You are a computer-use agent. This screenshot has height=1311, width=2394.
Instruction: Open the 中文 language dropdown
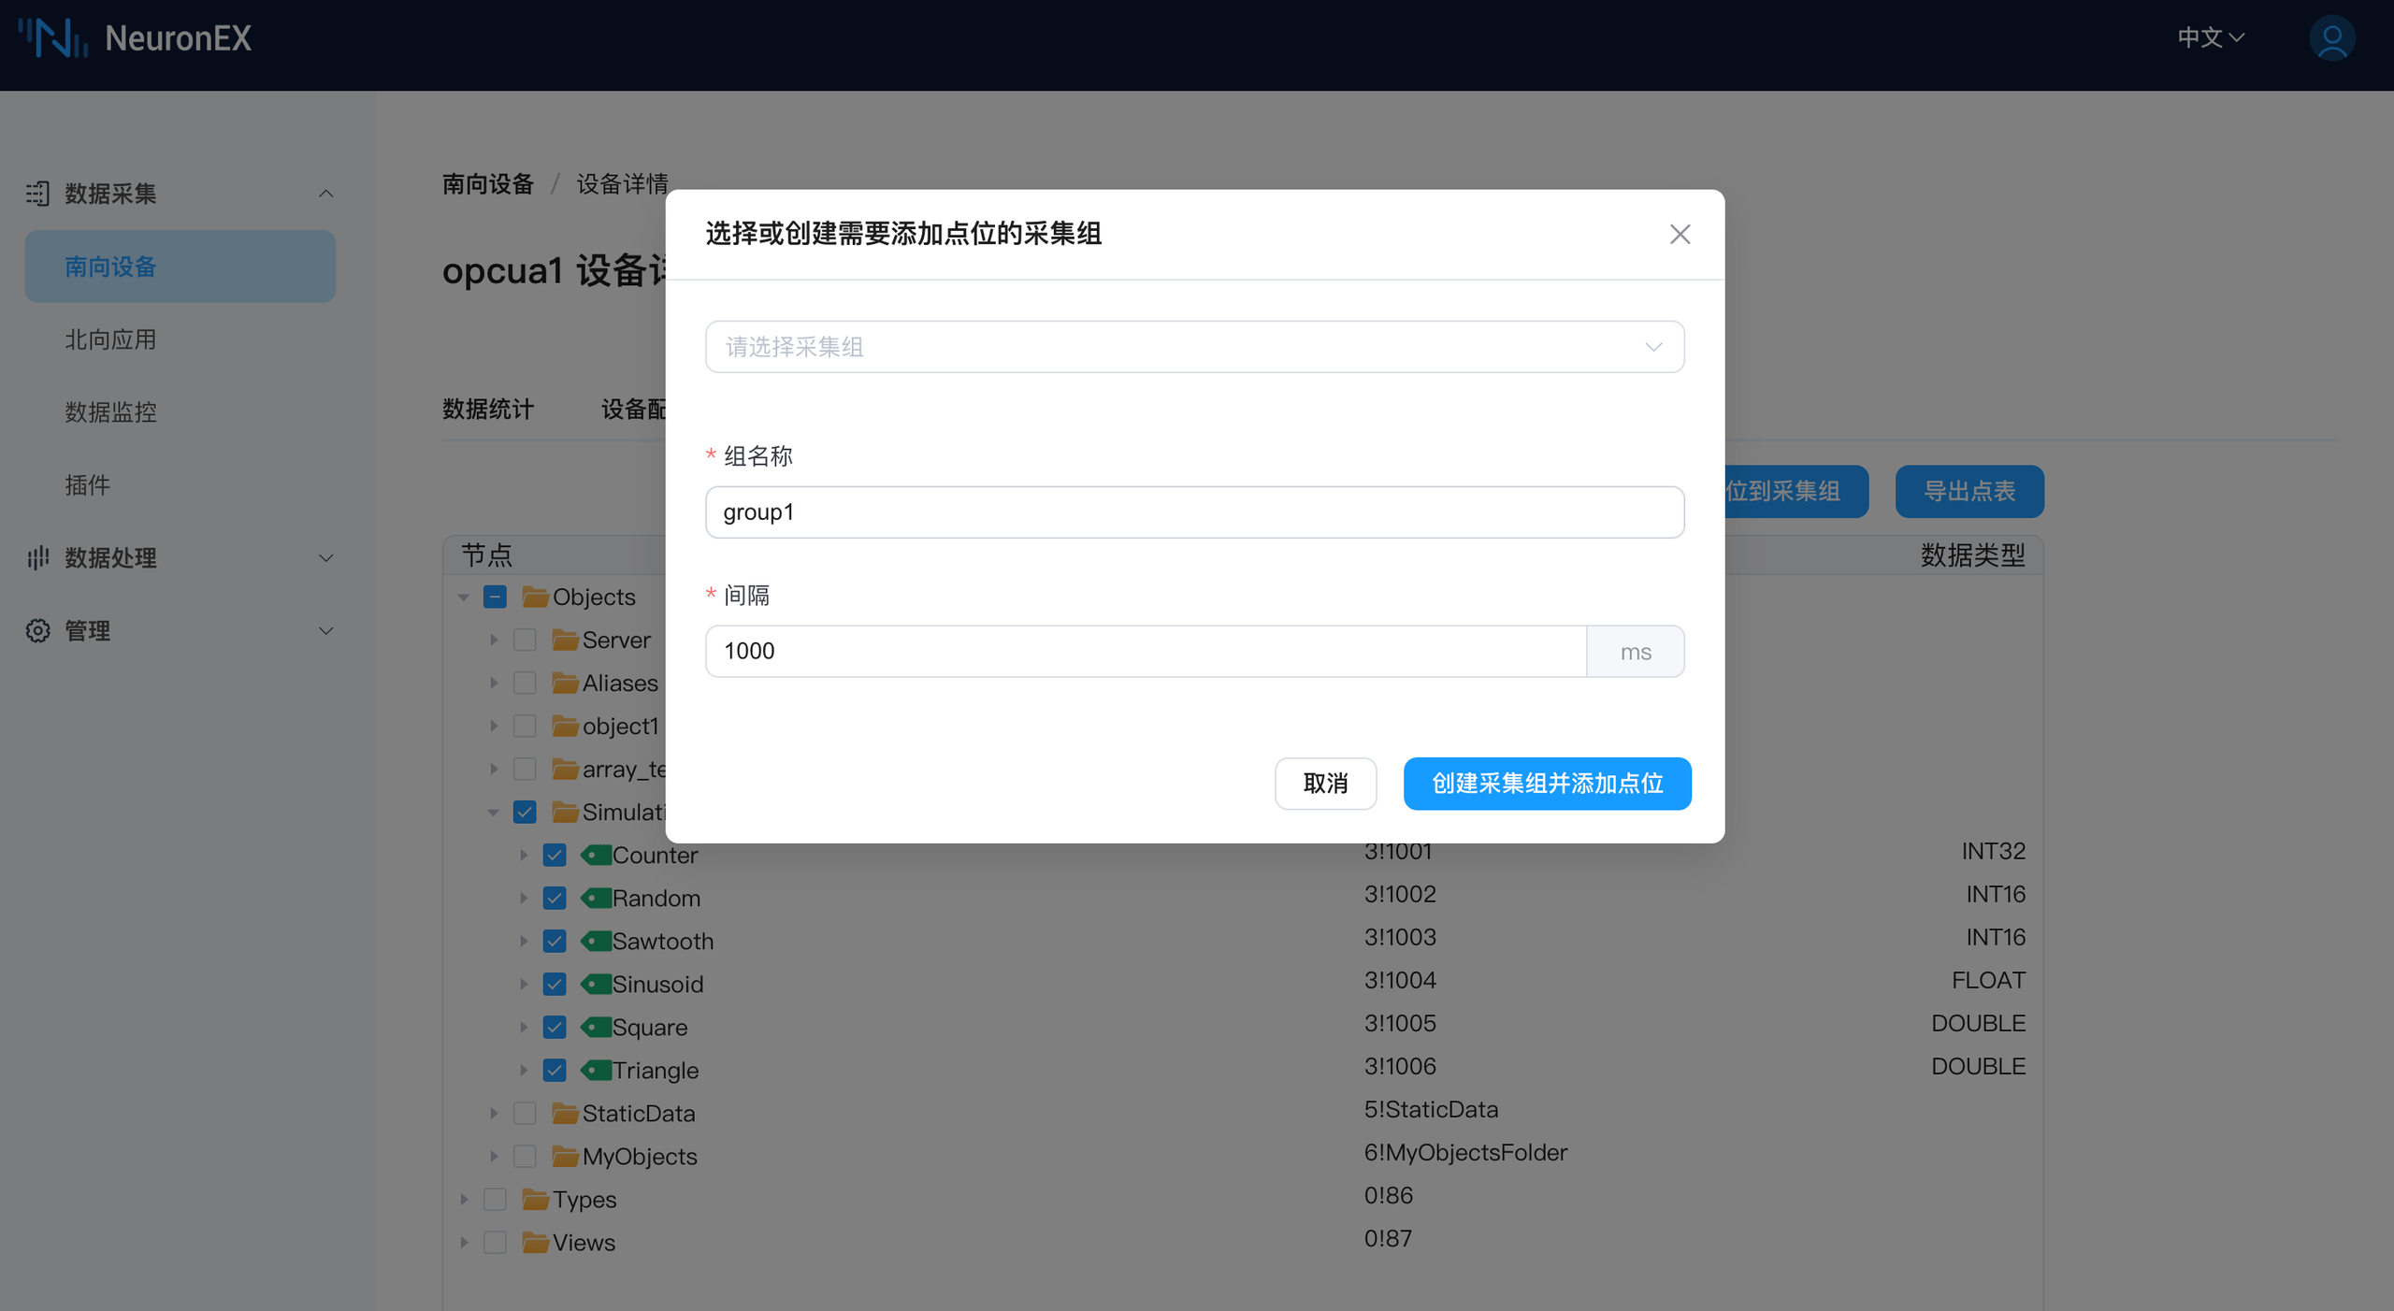tap(2209, 37)
